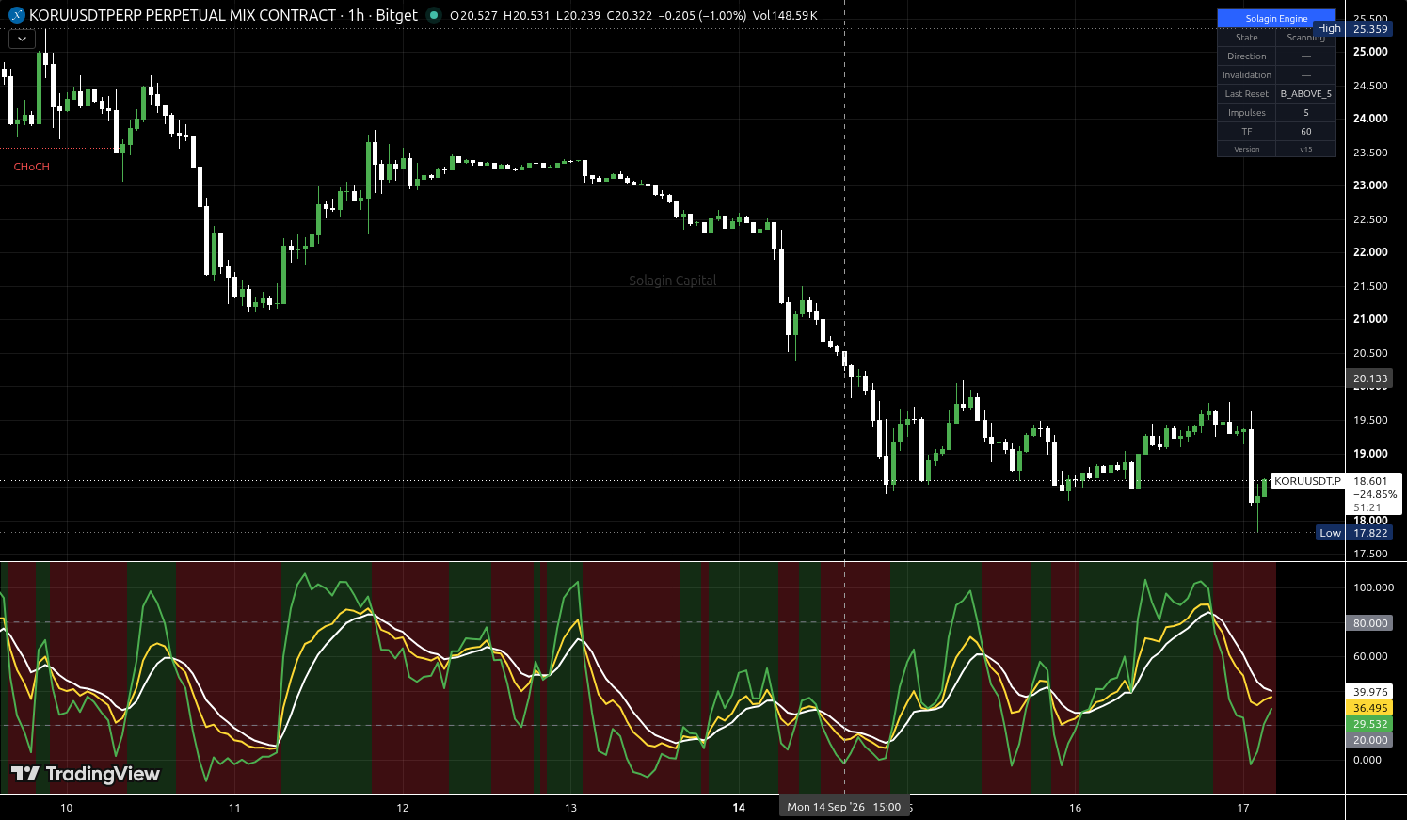Click the 'Direction' row label
Image resolution: width=1407 pixels, height=820 pixels.
(x=1246, y=56)
